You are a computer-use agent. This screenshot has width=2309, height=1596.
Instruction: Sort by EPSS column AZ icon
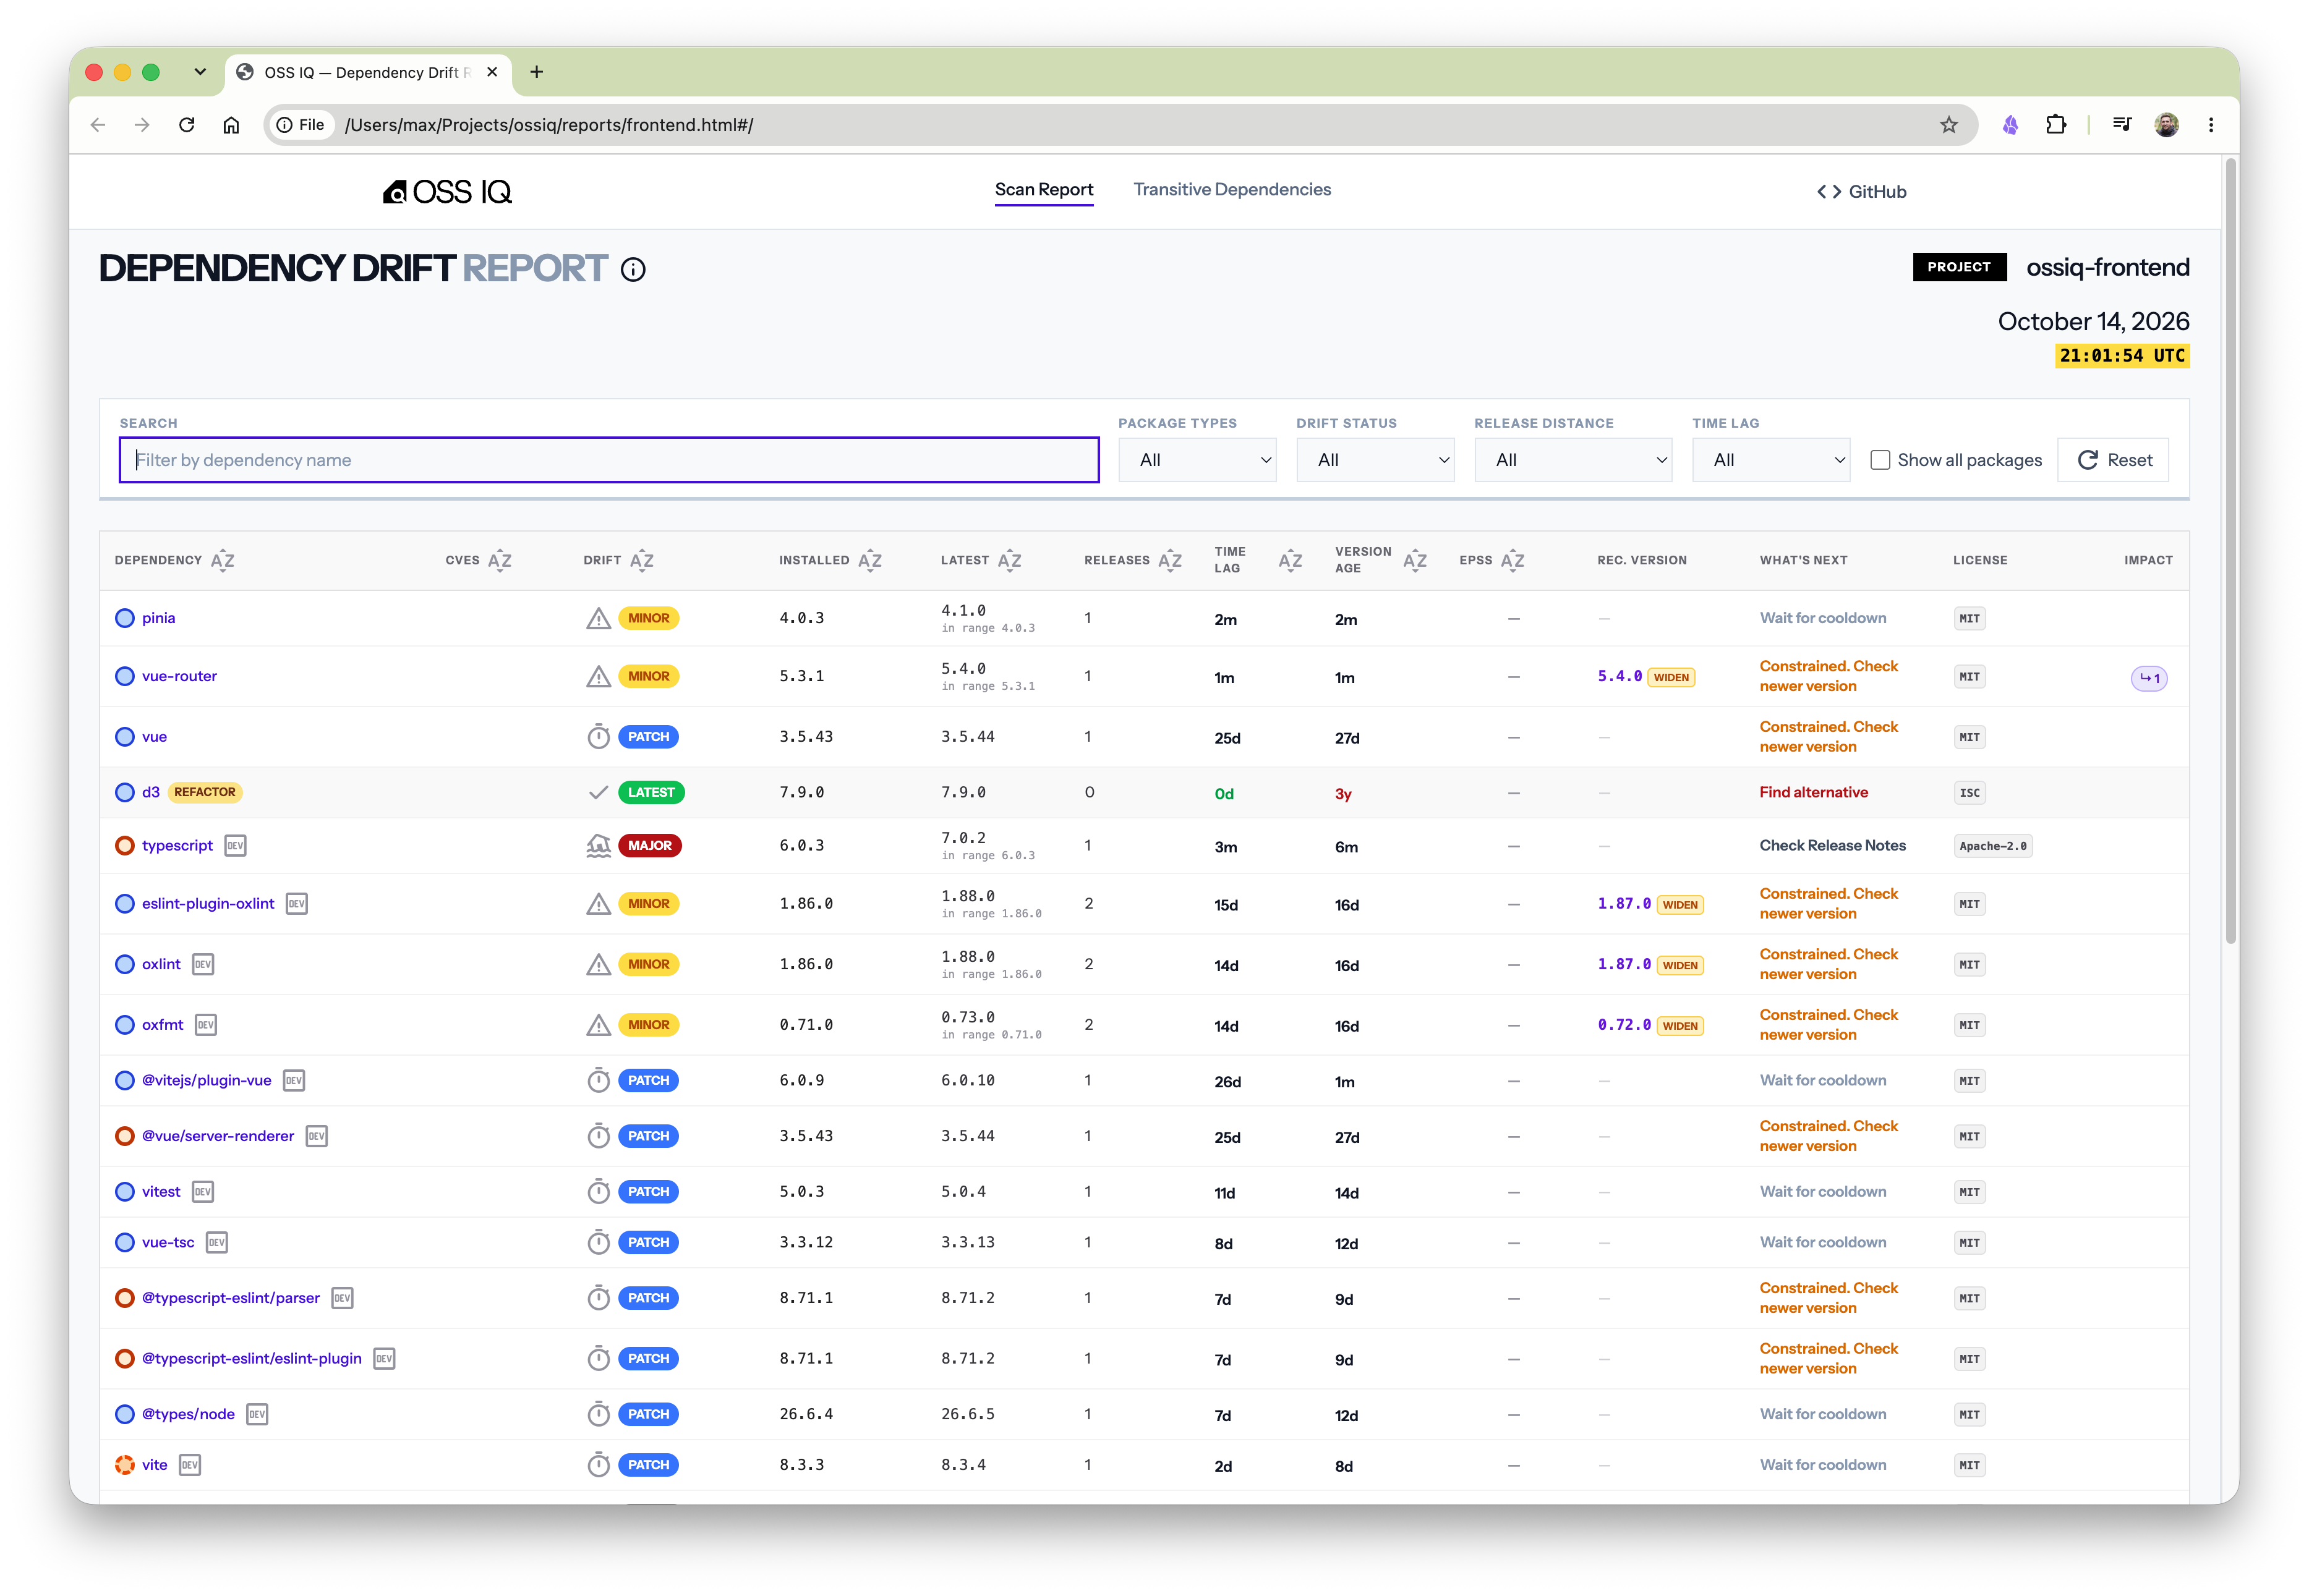click(1512, 560)
